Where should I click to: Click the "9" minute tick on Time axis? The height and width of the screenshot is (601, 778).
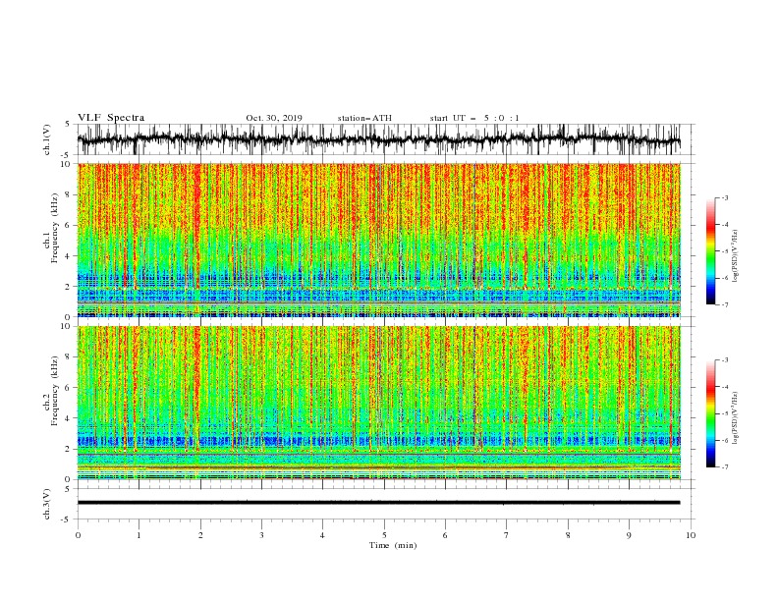tap(629, 535)
